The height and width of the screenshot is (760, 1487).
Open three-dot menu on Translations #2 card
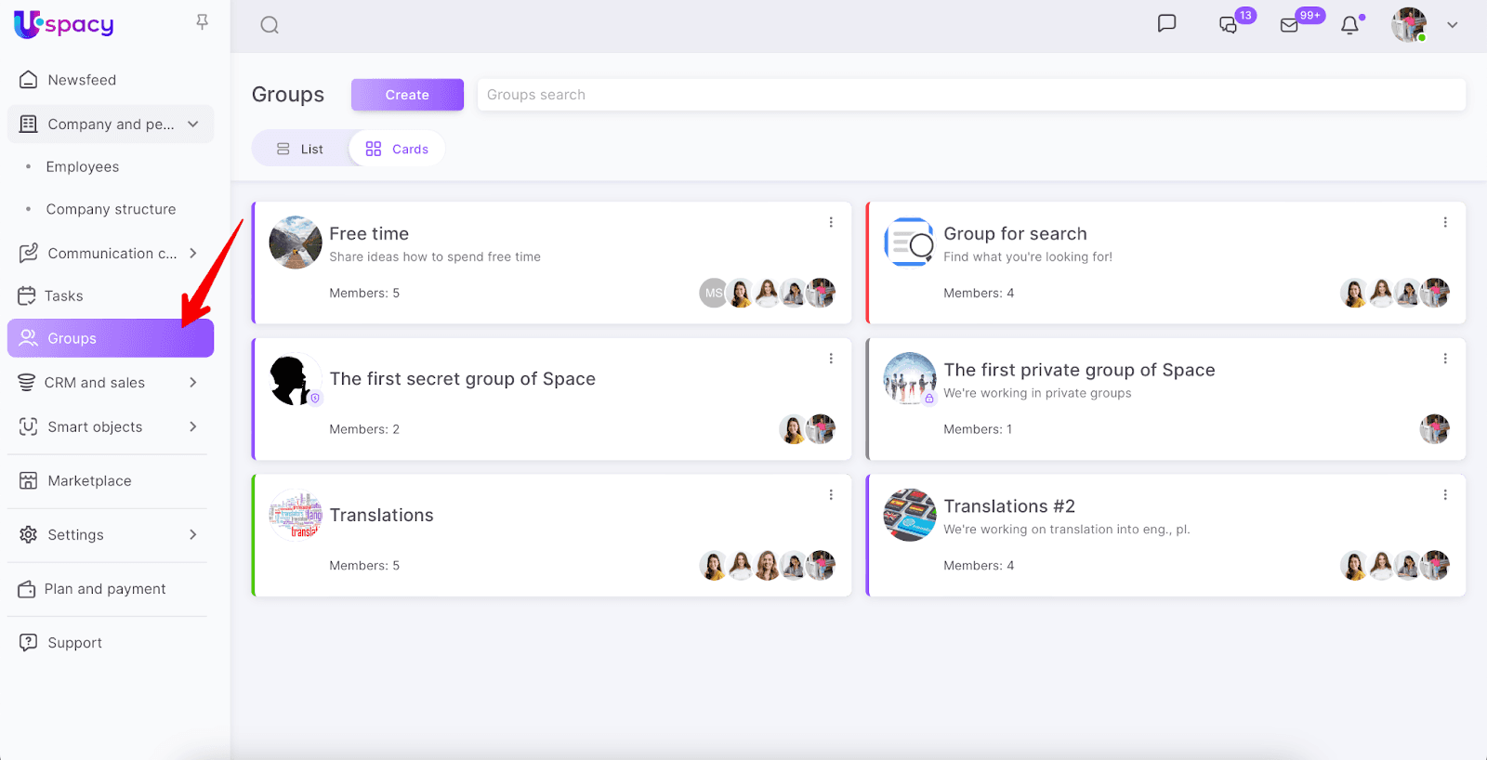coord(1445,495)
